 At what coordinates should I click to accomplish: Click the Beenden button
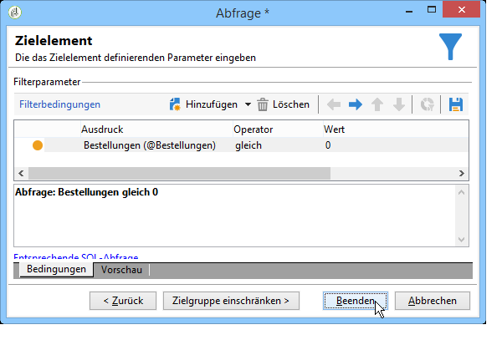click(356, 301)
